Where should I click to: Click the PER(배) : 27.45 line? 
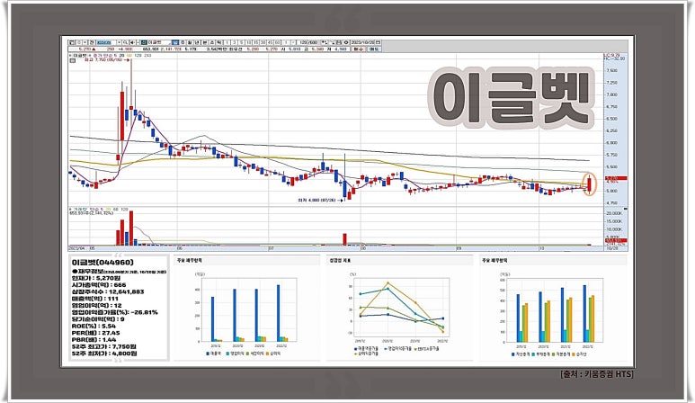pos(95,333)
